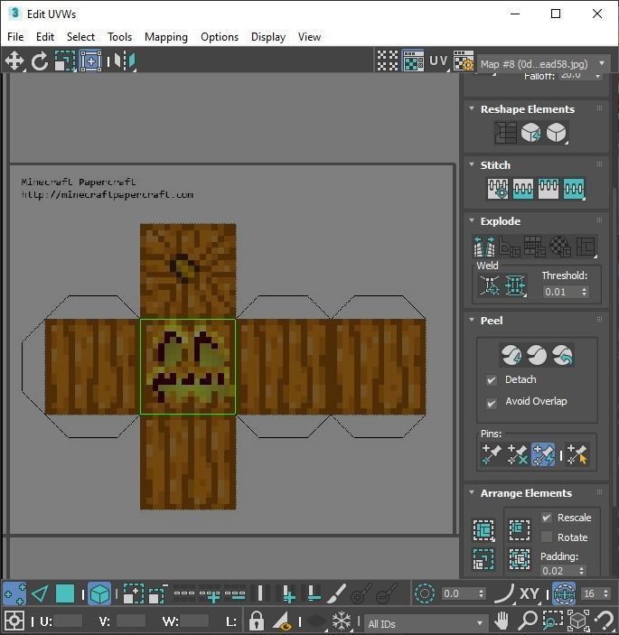
Task: Open texture properties gear-checker icon
Action: (x=464, y=61)
